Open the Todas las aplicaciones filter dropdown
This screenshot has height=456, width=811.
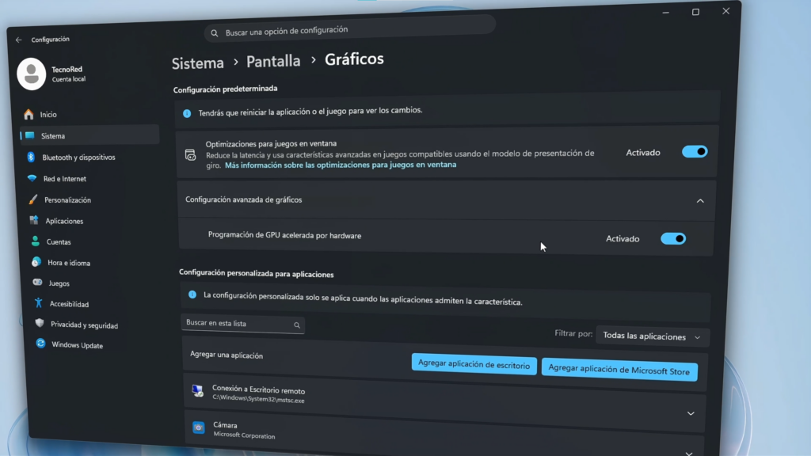pyautogui.click(x=653, y=336)
